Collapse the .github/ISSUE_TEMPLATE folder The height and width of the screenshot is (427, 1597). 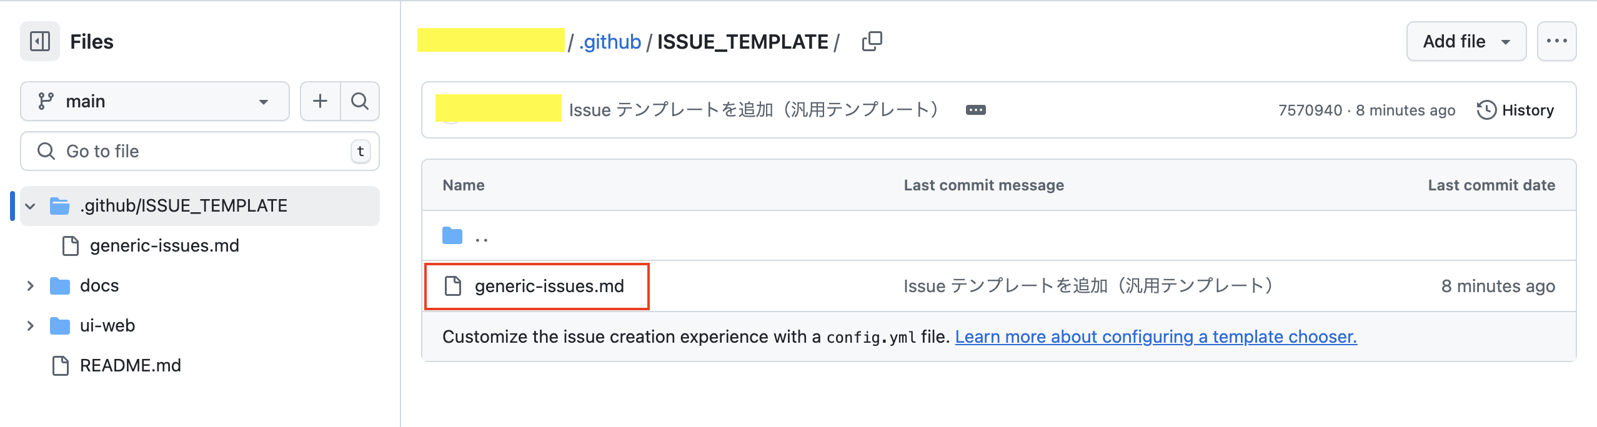tap(31, 206)
